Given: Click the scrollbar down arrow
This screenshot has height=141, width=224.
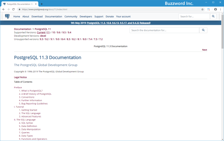Looking at the screenshot, I should click(222, 139).
